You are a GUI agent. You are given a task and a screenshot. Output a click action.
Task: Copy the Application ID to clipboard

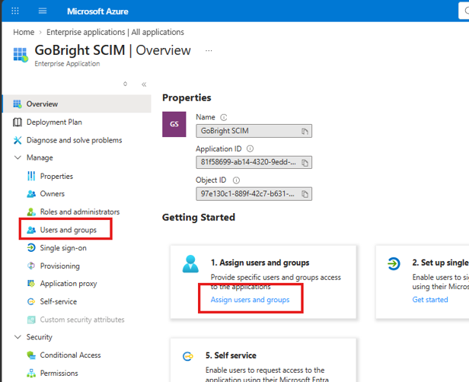pyautogui.click(x=305, y=163)
